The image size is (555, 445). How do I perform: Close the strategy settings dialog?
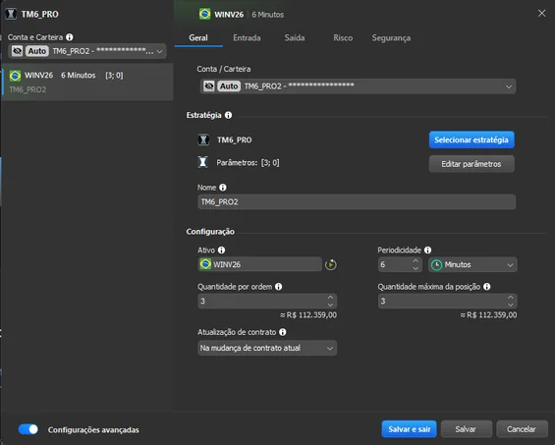[541, 14]
